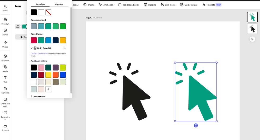Image resolution: width=260 pixels, height=140 pixels.
Task: Pick the olive brown Additional colors swatch
Action: pos(55,82)
